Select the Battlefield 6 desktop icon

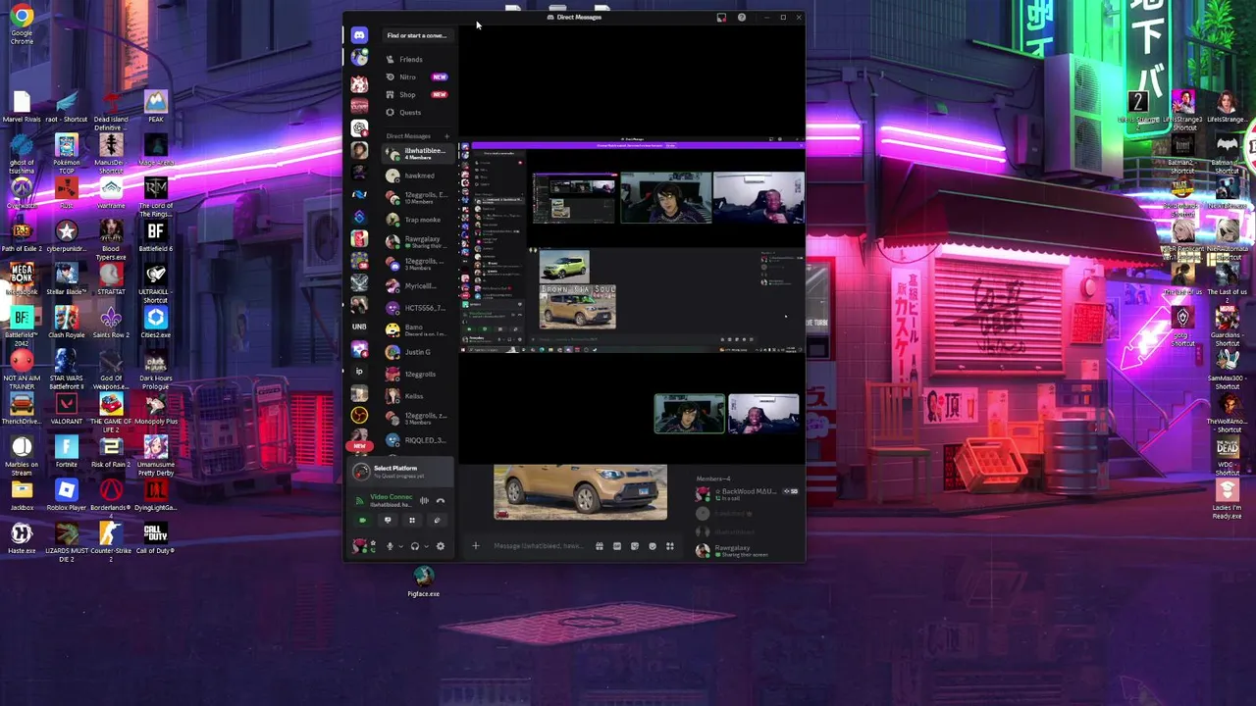155,235
